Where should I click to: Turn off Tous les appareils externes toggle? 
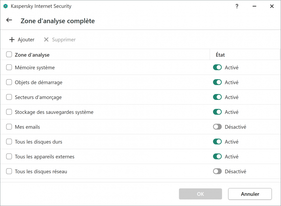click(x=217, y=157)
